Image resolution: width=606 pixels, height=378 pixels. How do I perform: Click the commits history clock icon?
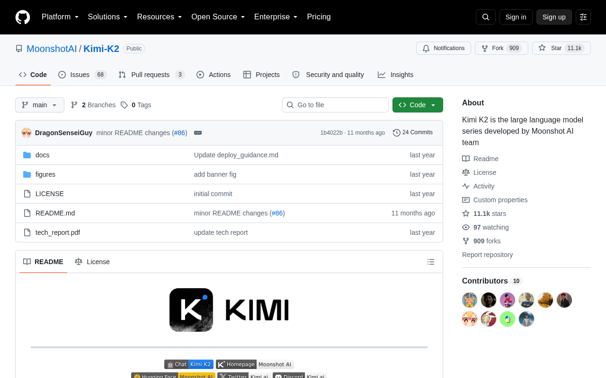click(x=397, y=133)
